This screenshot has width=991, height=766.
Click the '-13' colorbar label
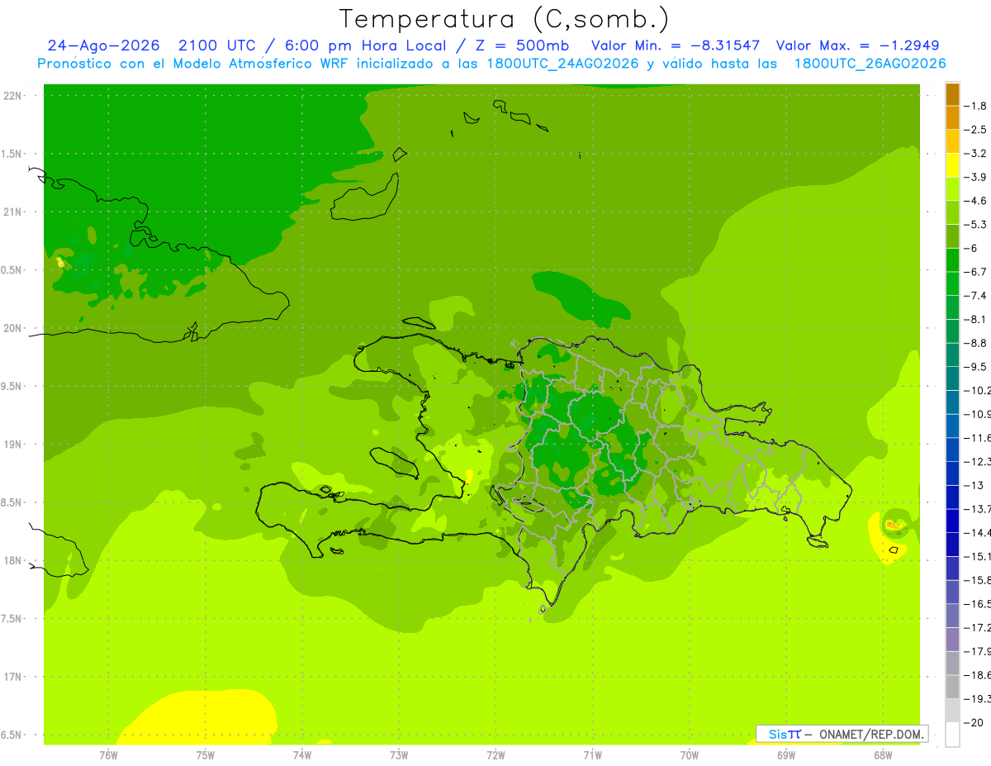click(974, 485)
